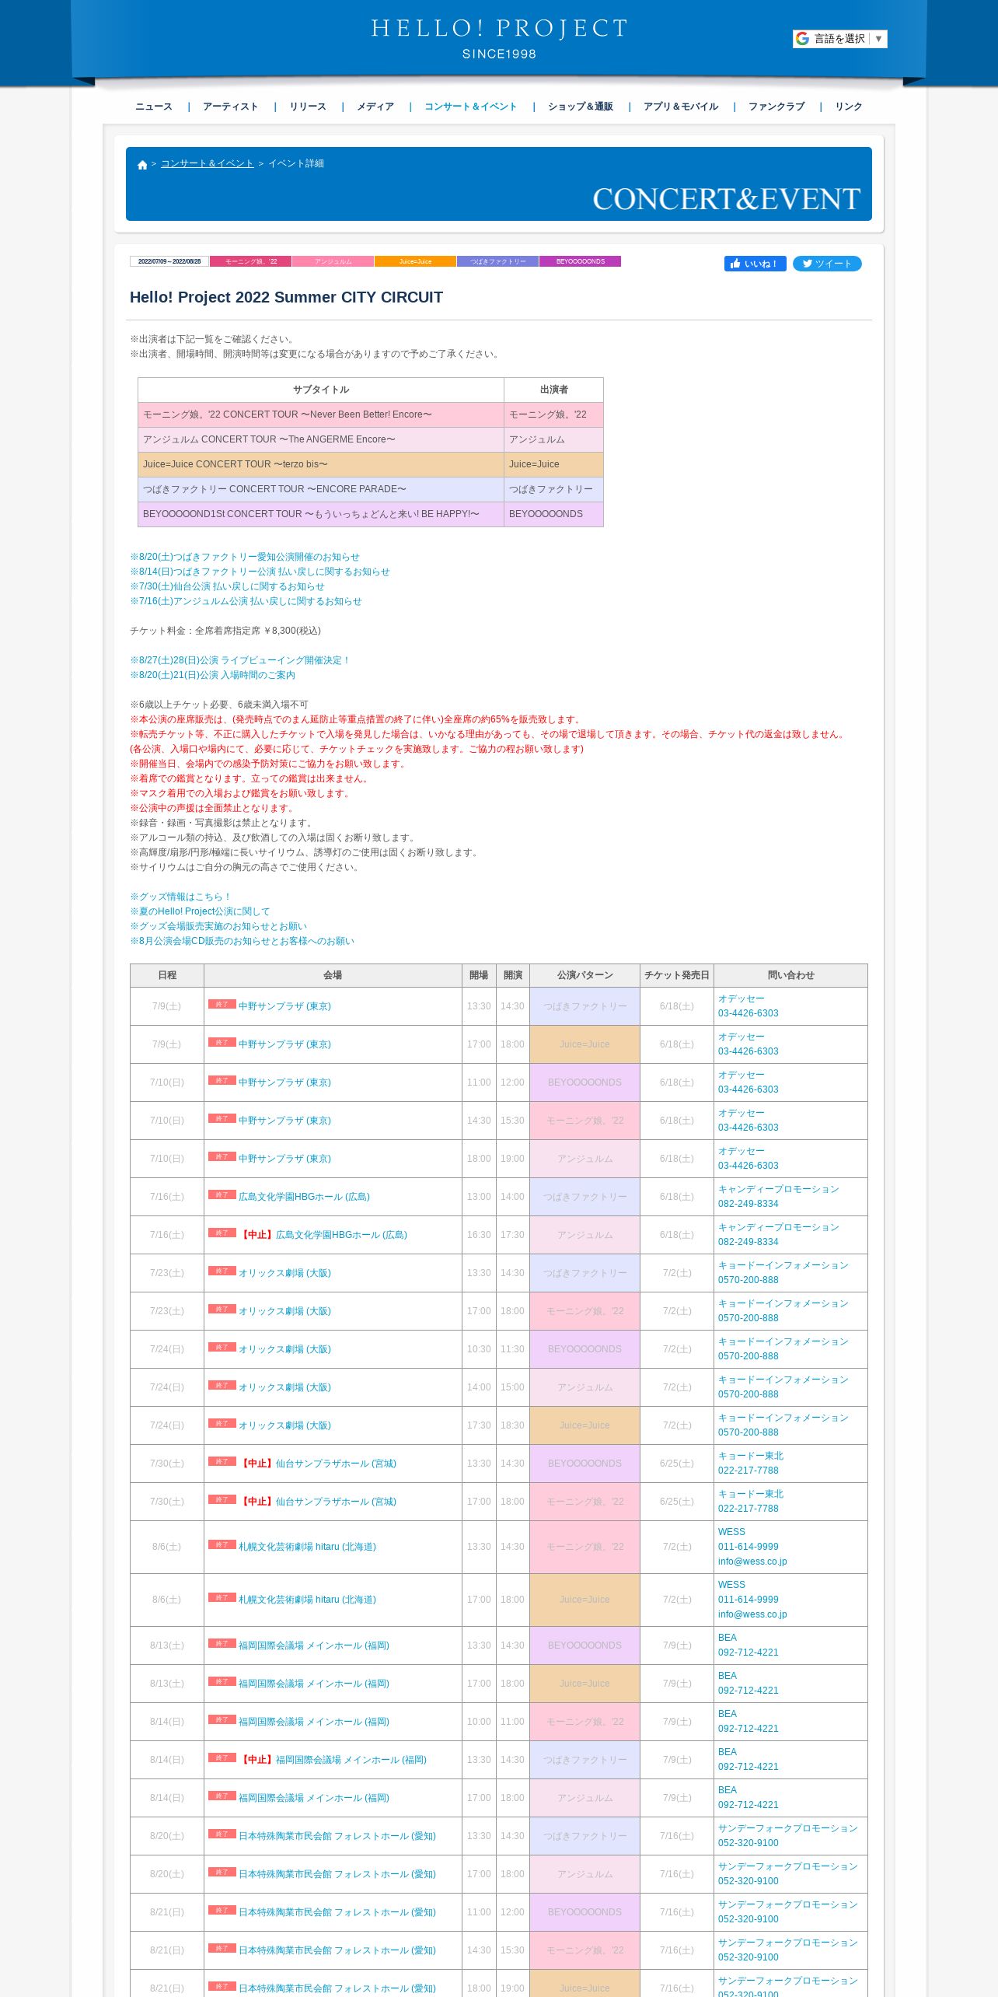This screenshot has width=998, height=1997.
Task: Click 札幌文化芸術劇場 hitaru link for 13:30 show
Action: [x=307, y=1547]
